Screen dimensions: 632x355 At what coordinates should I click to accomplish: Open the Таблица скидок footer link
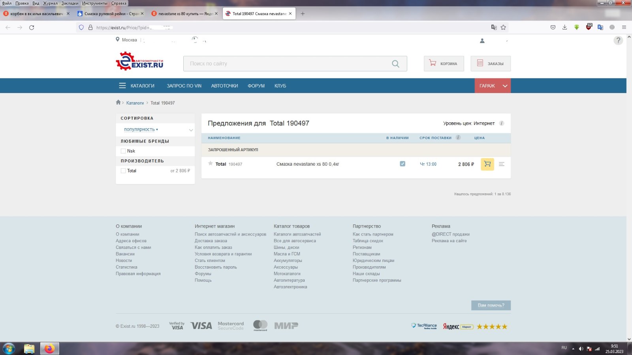368,241
